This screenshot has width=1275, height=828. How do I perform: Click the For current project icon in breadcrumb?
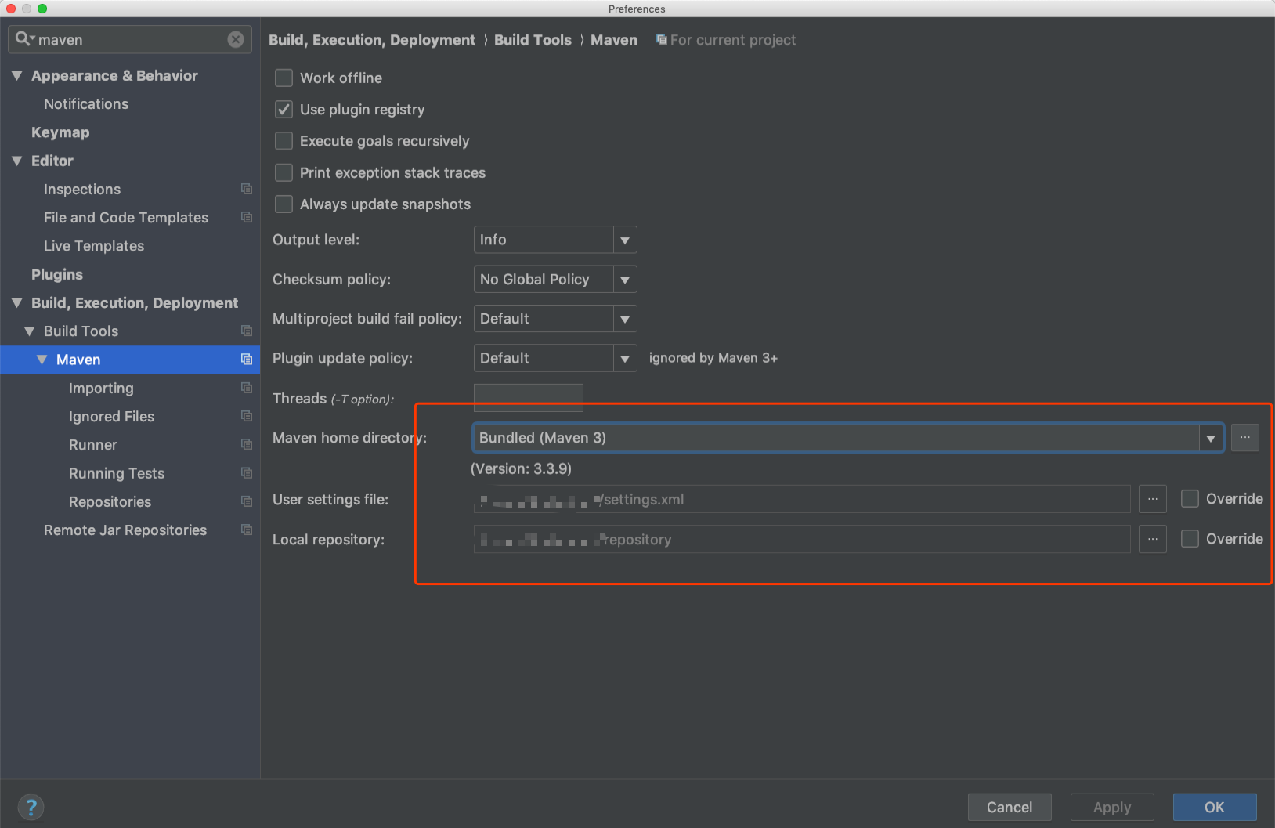click(x=662, y=39)
